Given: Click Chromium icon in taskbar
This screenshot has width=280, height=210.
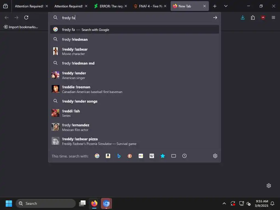Looking at the screenshot, I should 106,203.
